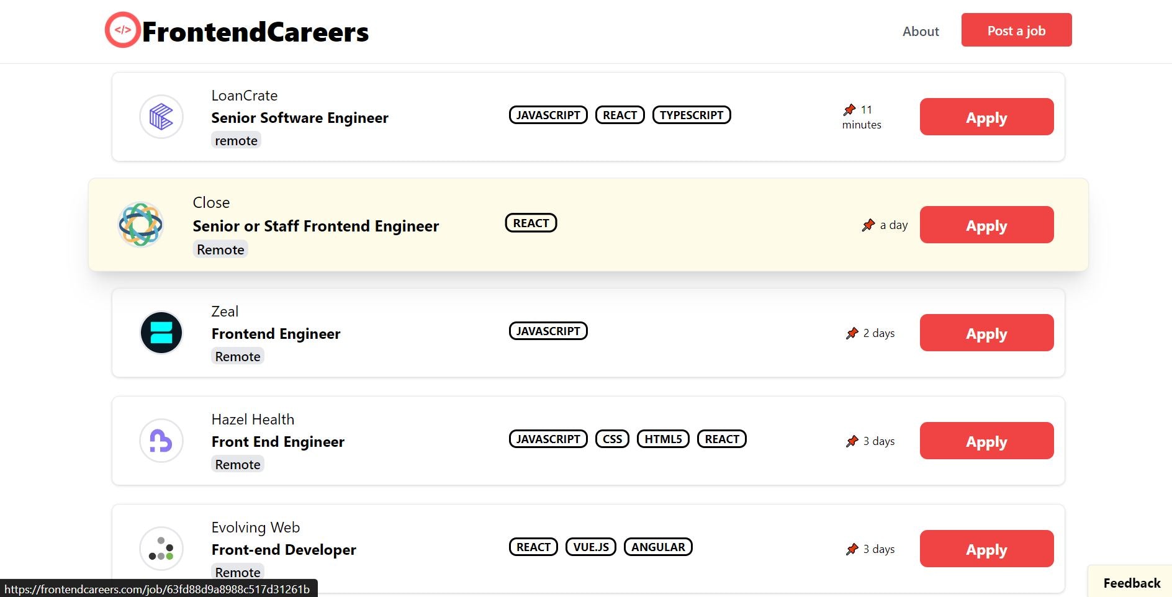
Task: Click the Remote label under Hazel Health
Action: (238, 464)
